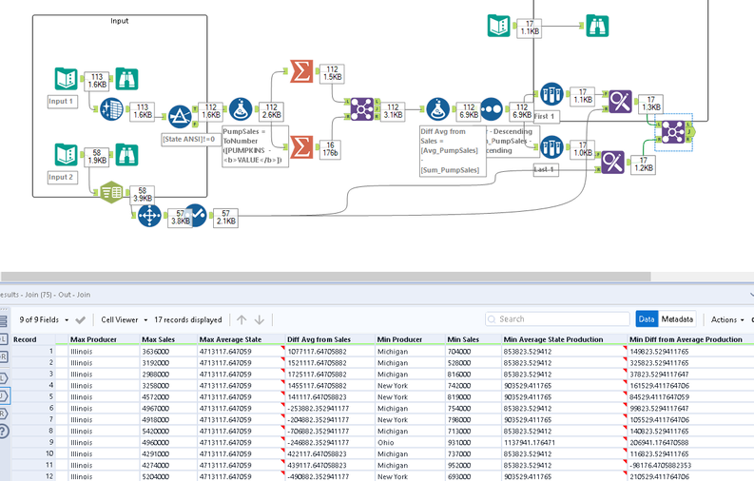Click Min Average cell 1137941.176471
The width and height of the screenshot is (754, 481).
(564, 443)
